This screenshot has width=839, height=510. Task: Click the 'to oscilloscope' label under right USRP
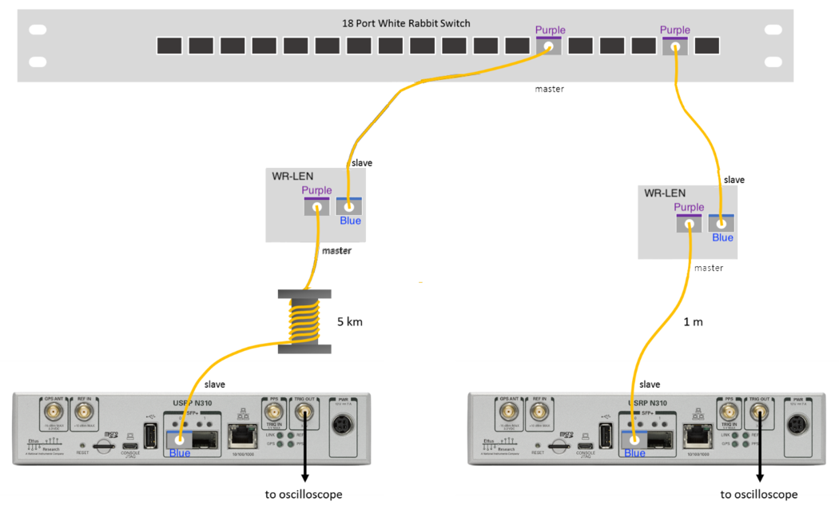[759, 494]
